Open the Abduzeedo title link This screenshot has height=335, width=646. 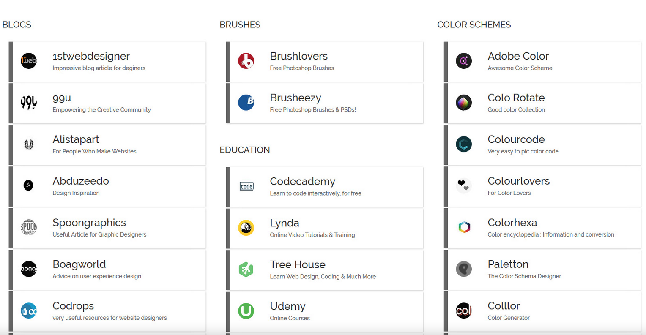(x=81, y=181)
